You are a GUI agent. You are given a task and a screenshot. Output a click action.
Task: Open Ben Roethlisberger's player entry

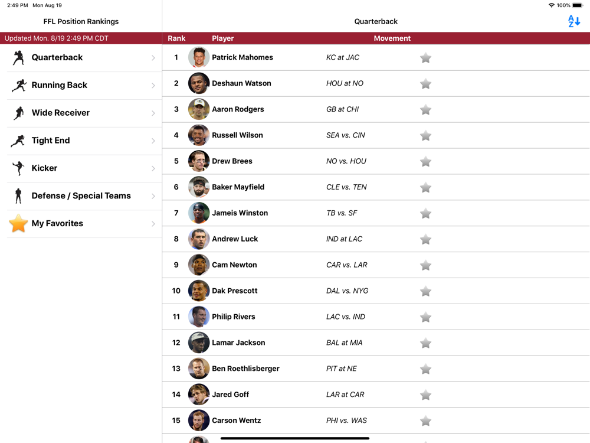coord(376,369)
